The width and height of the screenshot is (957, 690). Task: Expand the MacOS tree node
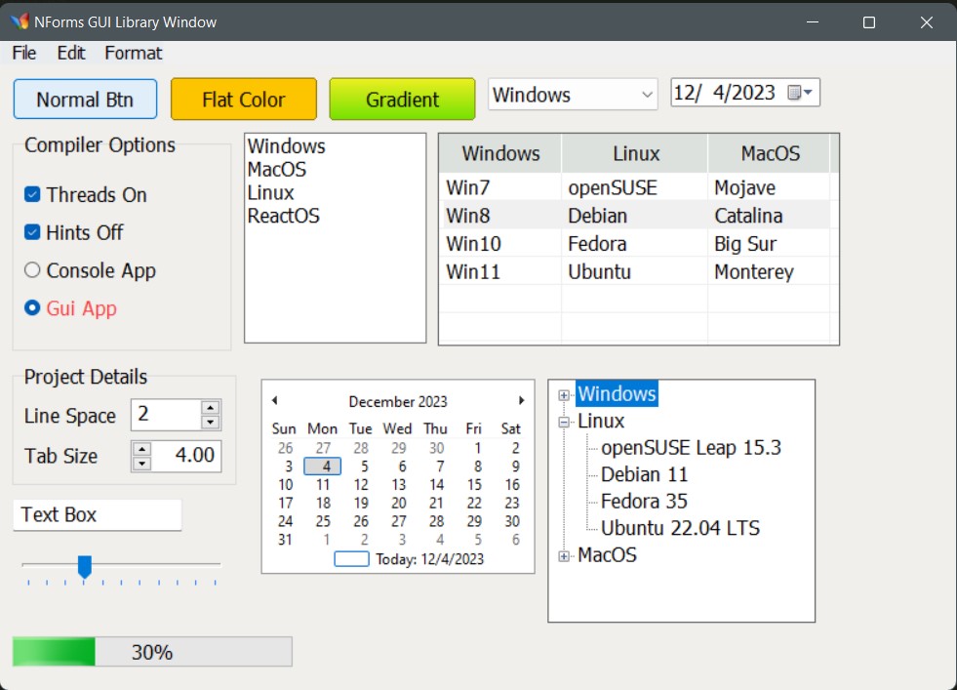(x=564, y=556)
